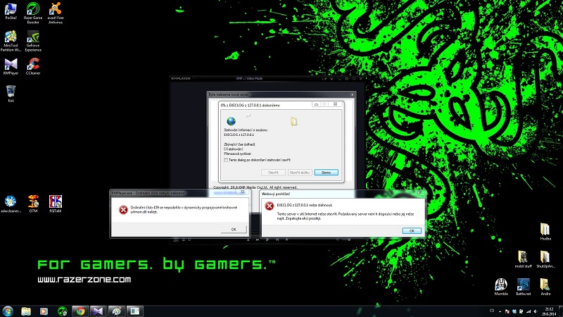563x317 pixels.
Task: Click the OTM desktop icon
Action: pos(32,201)
